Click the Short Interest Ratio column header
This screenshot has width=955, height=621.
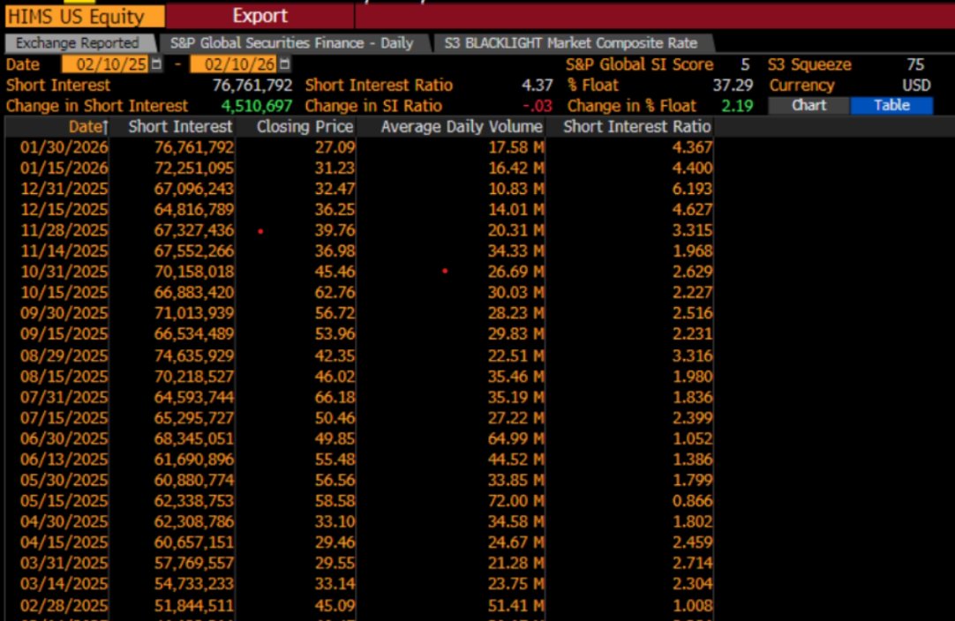[x=639, y=127]
